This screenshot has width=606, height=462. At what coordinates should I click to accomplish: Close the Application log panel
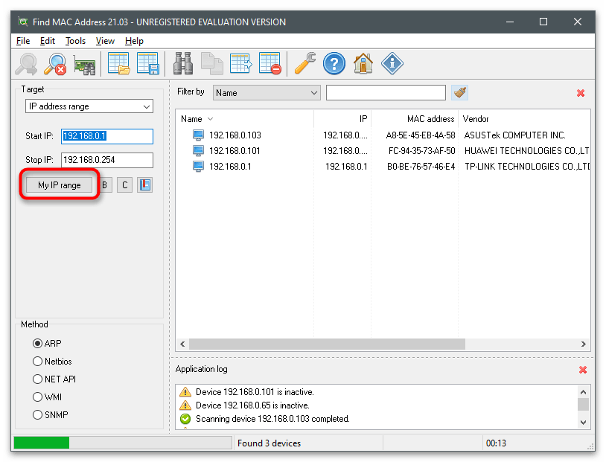[583, 370]
